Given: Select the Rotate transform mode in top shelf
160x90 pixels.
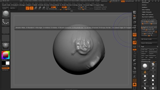Looking at the screenshot, I should click(43, 8).
